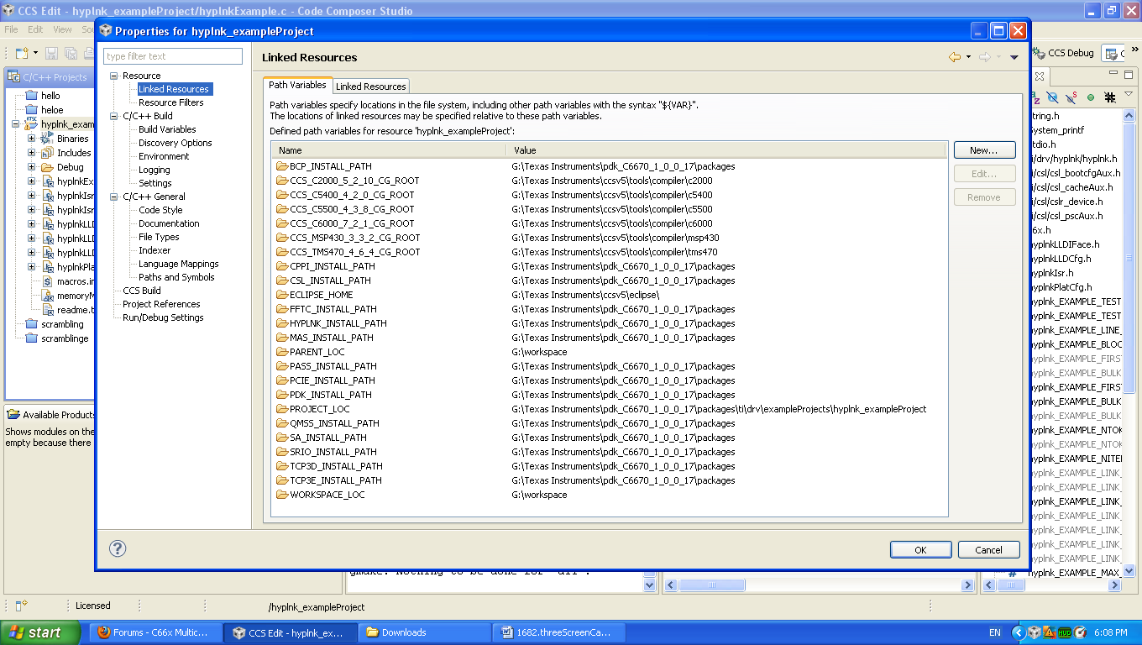1142x645 pixels.
Task: Click the Windows Start button
Action: click(40, 632)
